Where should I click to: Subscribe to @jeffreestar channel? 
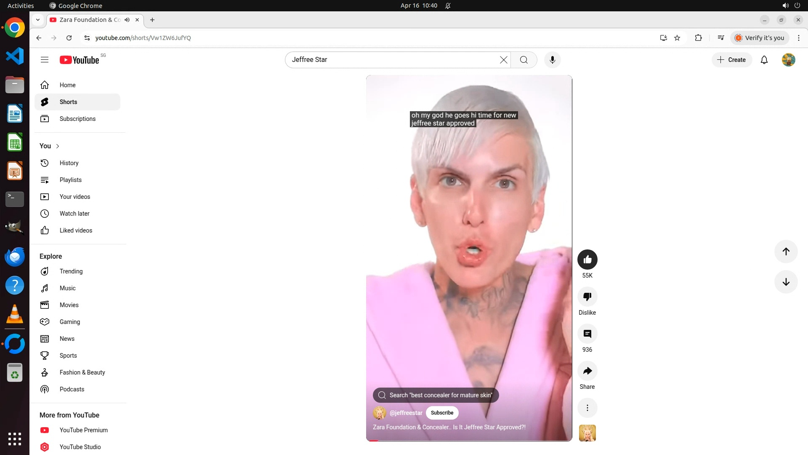(442, 413)
